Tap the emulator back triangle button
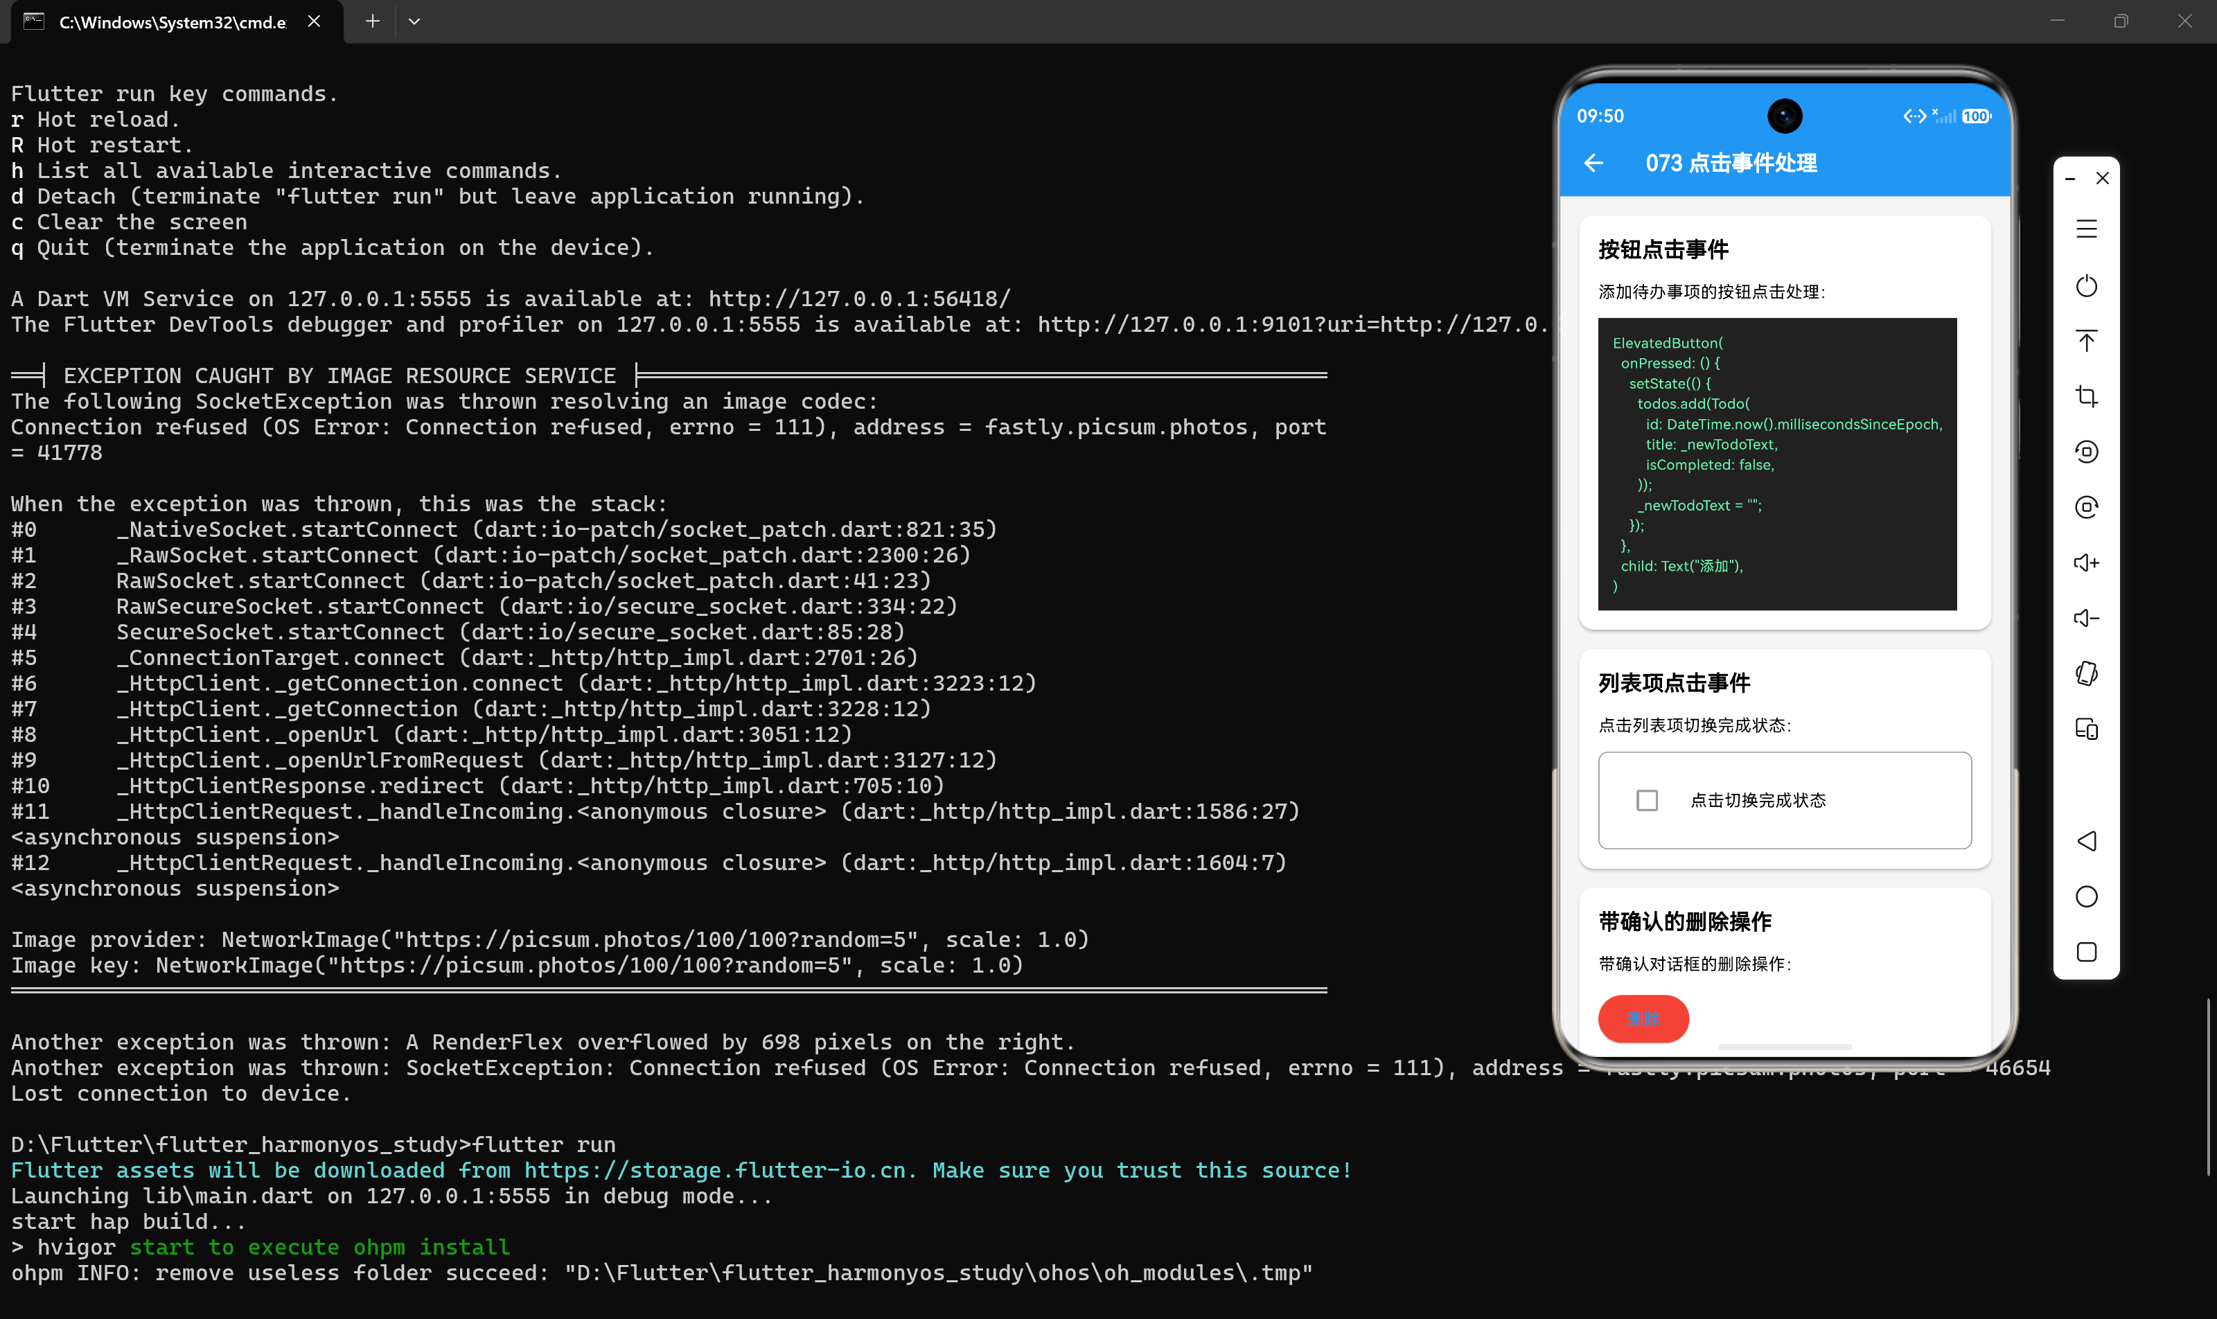Screen dimensions: 2217x1319 click(x=2086, y=841)
